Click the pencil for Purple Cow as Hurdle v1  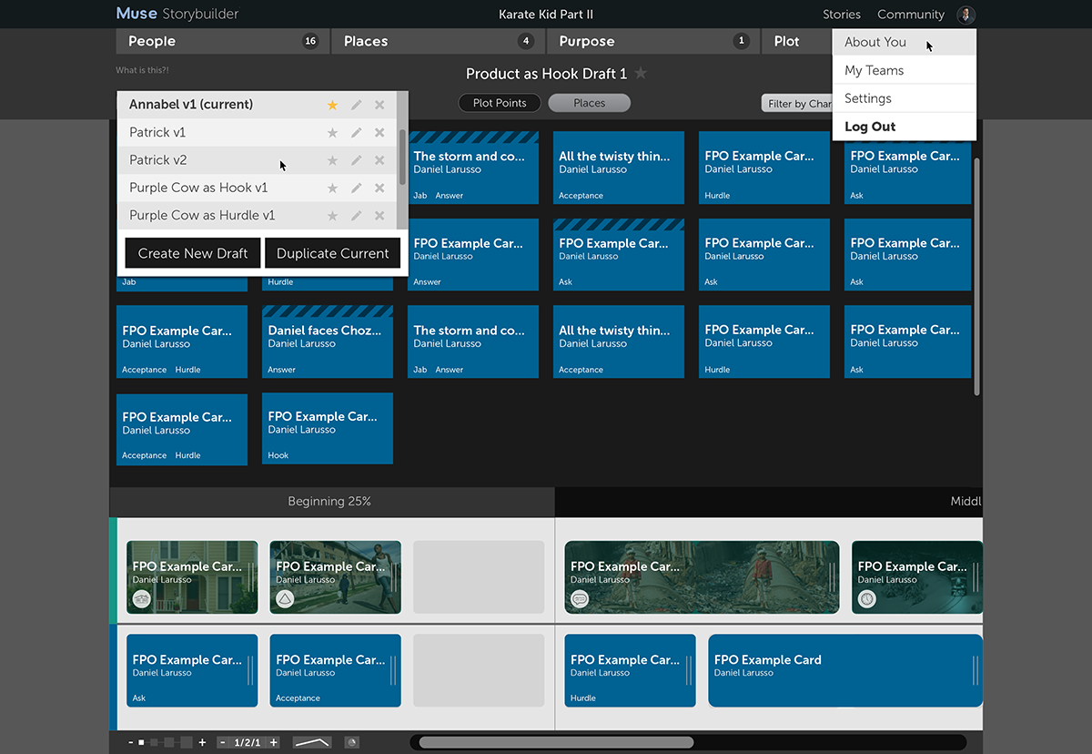tap(356, 216)
